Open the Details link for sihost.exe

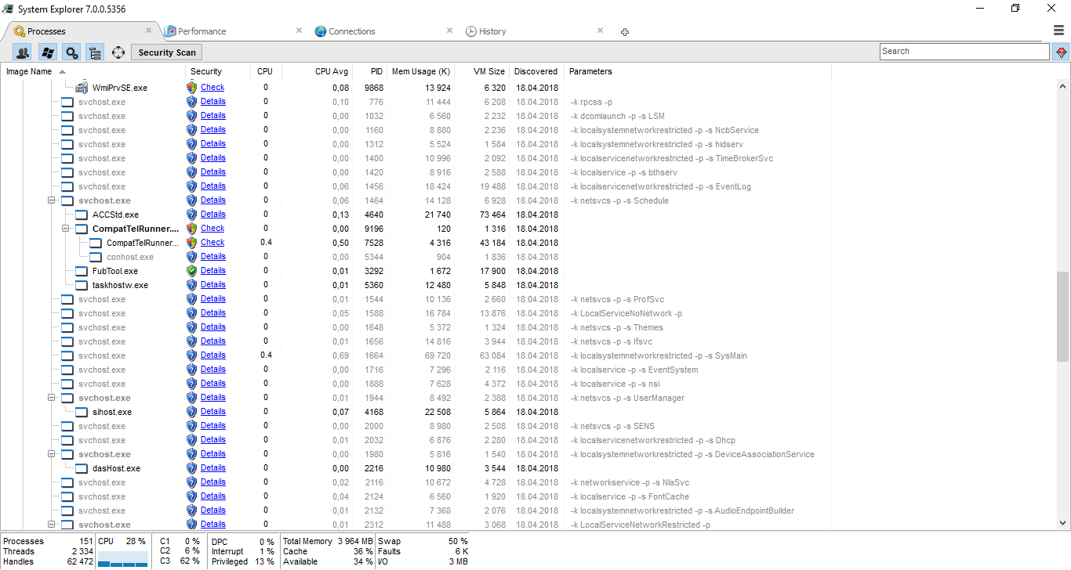pyautogui.click(x=213, y=412)
